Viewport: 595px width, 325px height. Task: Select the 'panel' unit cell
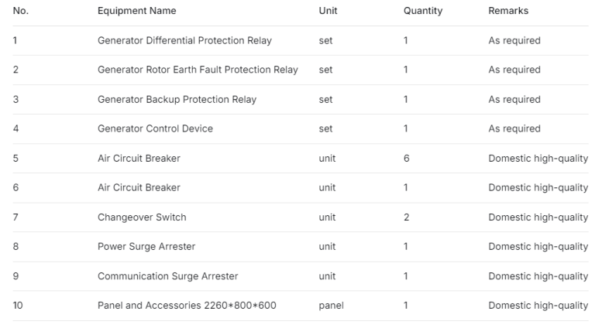click(x=330, y=305)
